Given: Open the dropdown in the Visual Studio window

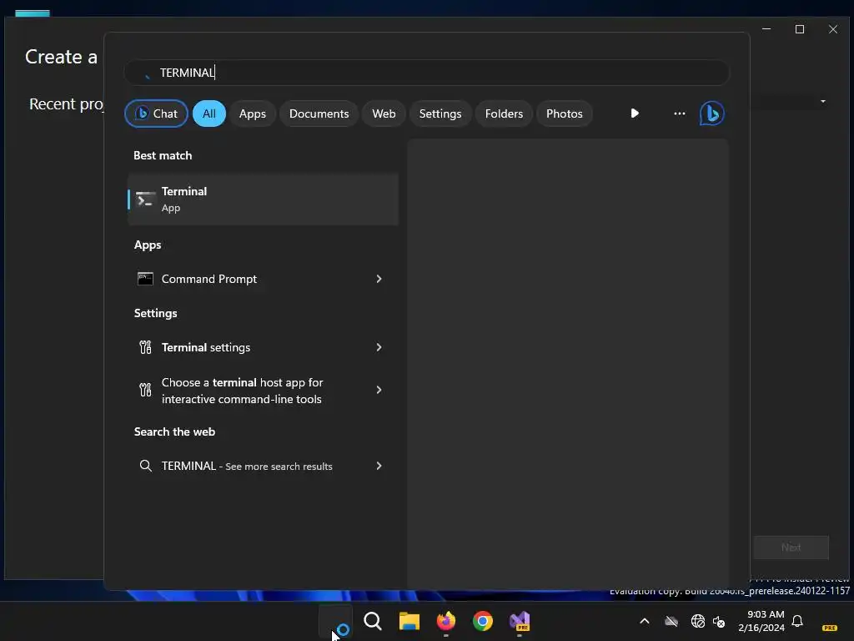Looking at the screenshot, I should (822, 101).
